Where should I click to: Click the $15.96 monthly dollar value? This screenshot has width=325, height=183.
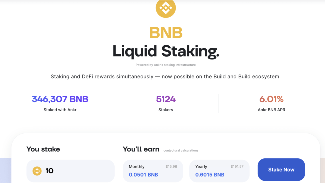coord(171,166)
